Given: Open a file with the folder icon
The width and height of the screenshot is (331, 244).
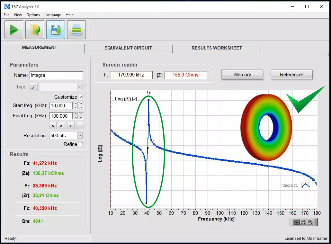Looking at the screenshot, I should (x=35, y=30).
